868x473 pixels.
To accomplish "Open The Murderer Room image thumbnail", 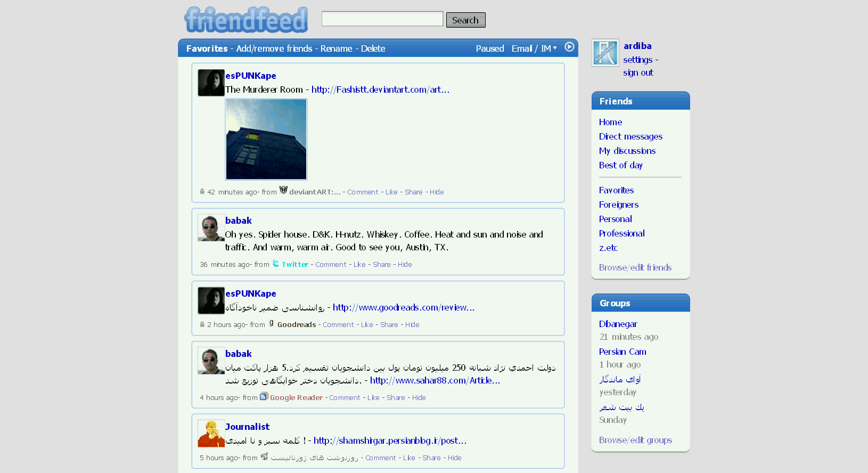I will (x=266, y=140).
